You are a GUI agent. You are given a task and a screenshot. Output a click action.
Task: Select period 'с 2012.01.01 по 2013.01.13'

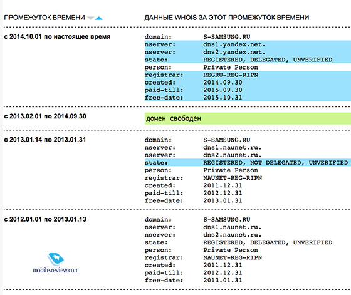45,219
